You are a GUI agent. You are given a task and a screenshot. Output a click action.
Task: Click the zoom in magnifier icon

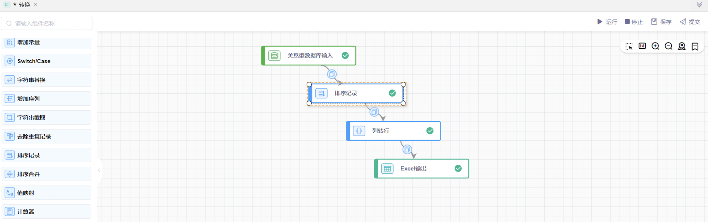point(655,46)
